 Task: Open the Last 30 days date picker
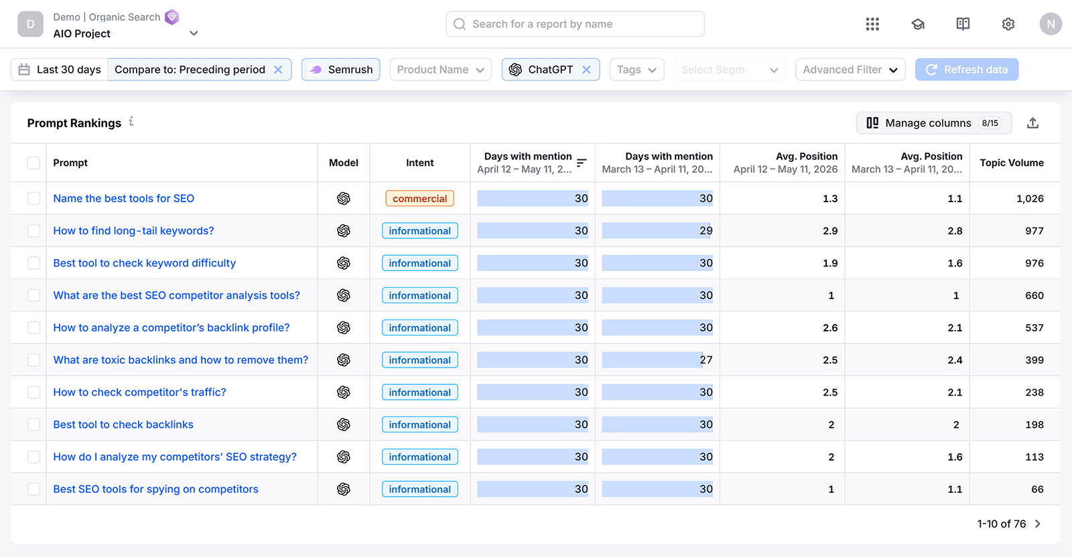(60, 70)
